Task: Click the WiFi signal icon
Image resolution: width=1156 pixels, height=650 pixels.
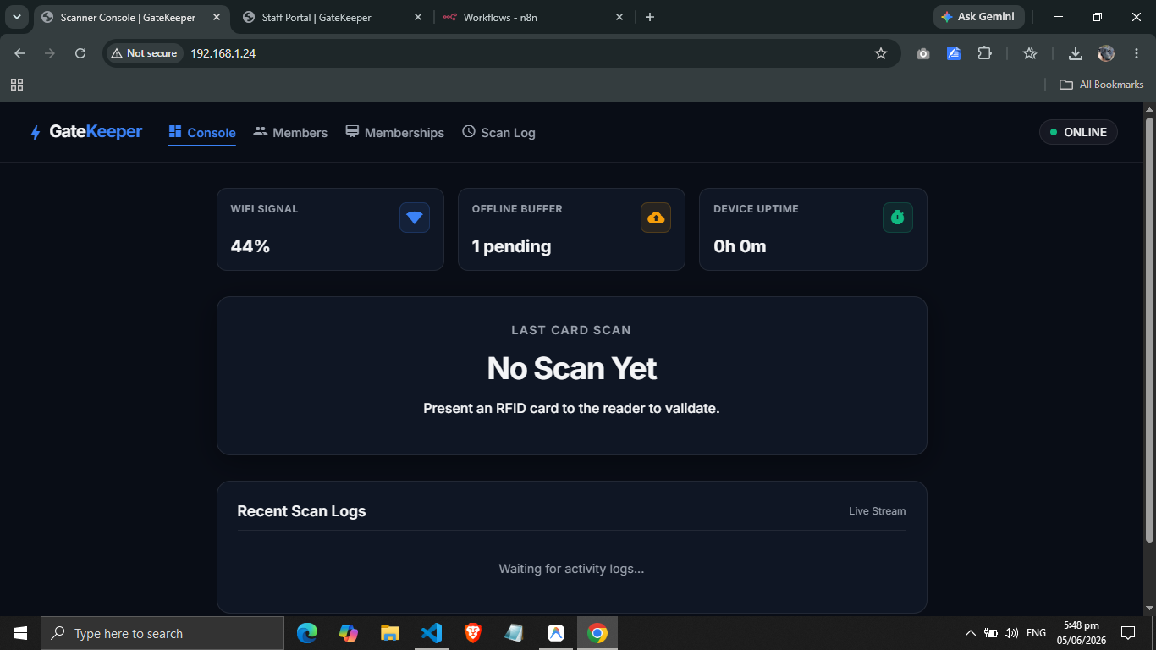Action: click(415, 218)
